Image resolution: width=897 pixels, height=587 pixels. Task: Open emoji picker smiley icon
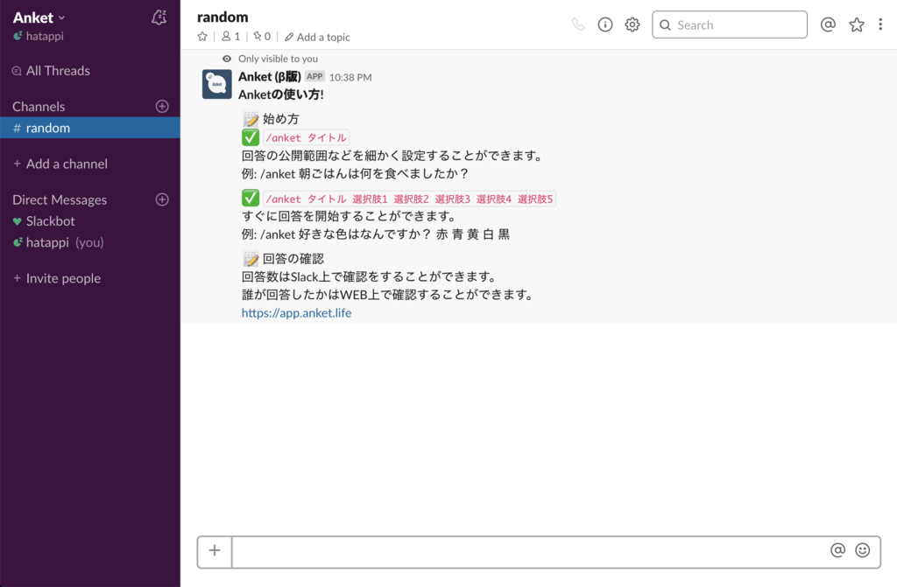(862, 550)
